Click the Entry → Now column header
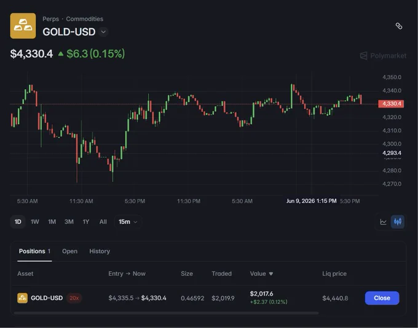The height and width of the screenshot is (328, 418). (127, 274)
